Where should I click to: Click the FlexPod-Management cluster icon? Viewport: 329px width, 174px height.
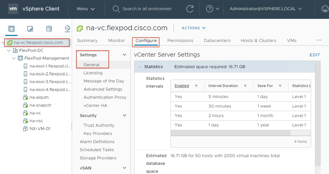click(x=20, y=58)
